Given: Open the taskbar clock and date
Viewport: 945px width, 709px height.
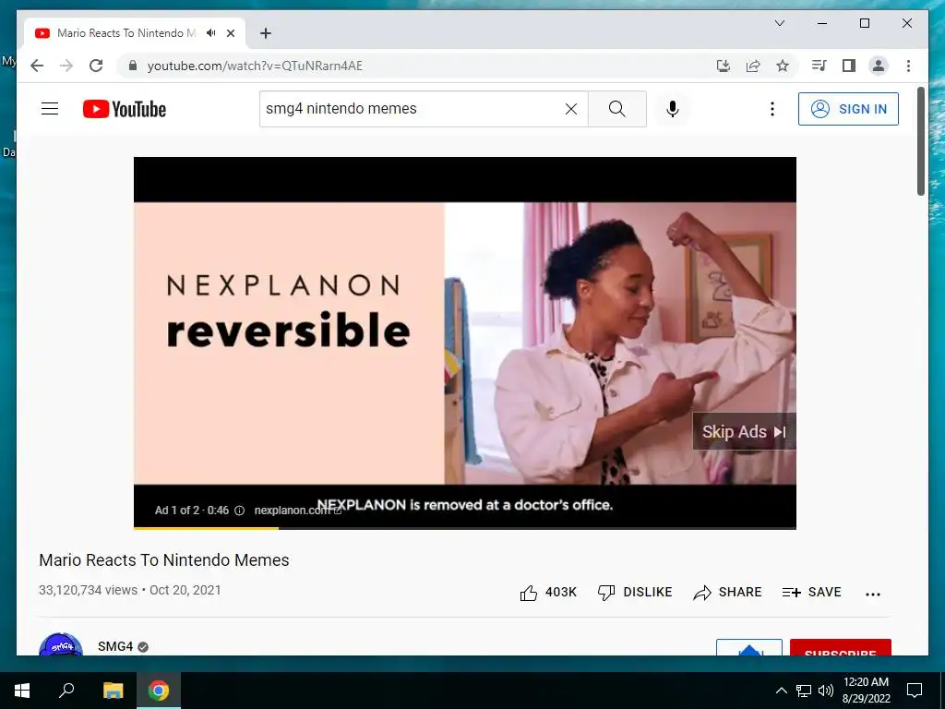Looking at the screenshot, I should point(866,691).
